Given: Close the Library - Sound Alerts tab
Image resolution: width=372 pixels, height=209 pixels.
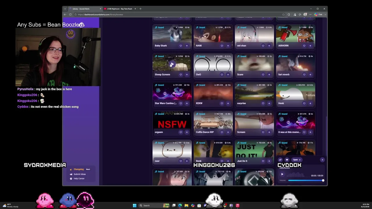Looking at the screenshot, I should click(x=101, y=9).
